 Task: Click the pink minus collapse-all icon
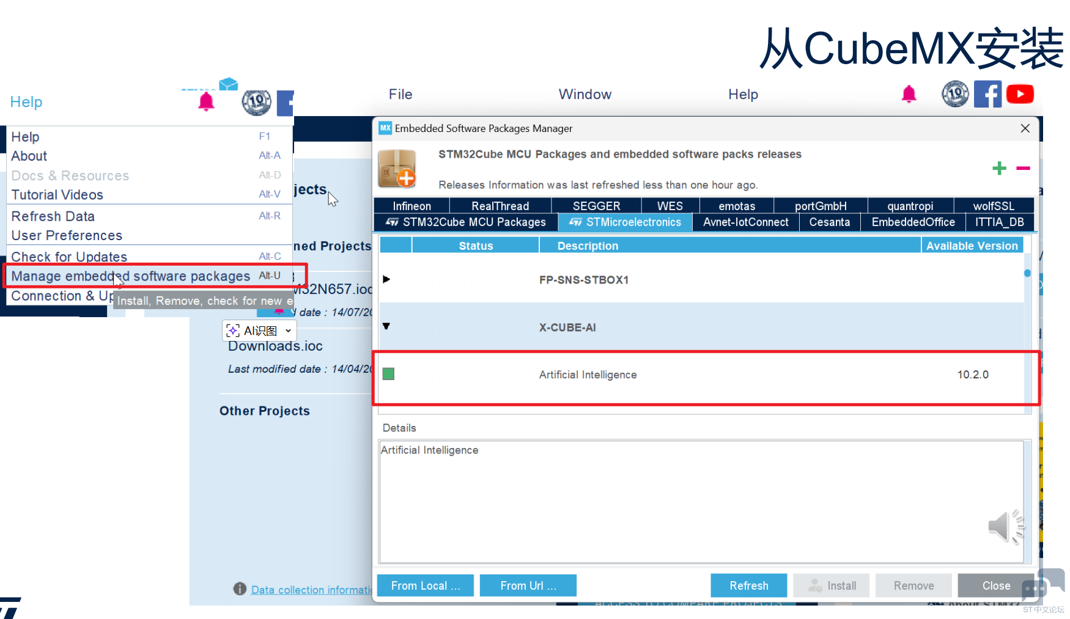coord(1023,168)
